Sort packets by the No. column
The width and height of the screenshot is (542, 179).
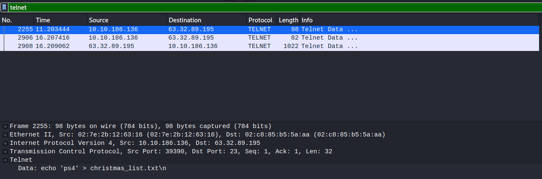(17, 20)
